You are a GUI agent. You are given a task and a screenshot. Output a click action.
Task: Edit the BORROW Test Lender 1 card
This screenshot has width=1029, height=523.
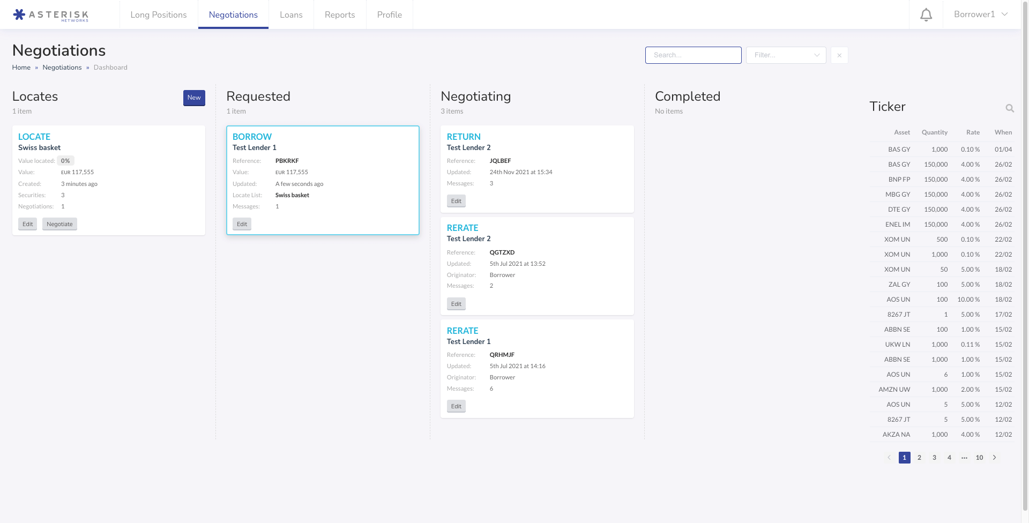click(242, 224)
